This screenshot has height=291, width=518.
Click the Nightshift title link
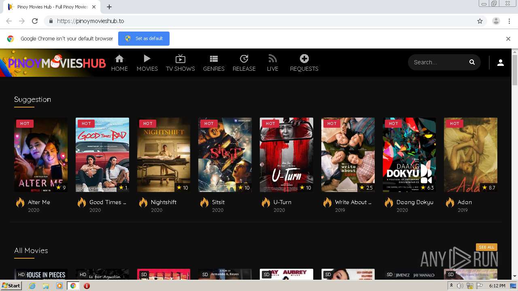pos(163,202)
